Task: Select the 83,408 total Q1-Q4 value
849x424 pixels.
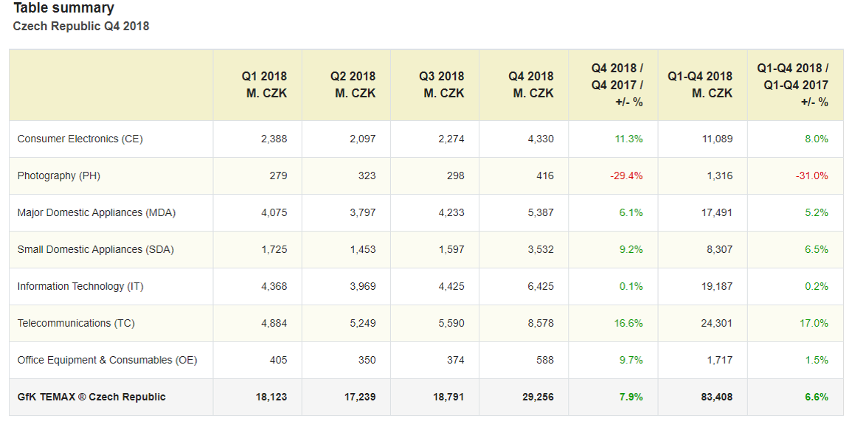Action: click(717, 397)
